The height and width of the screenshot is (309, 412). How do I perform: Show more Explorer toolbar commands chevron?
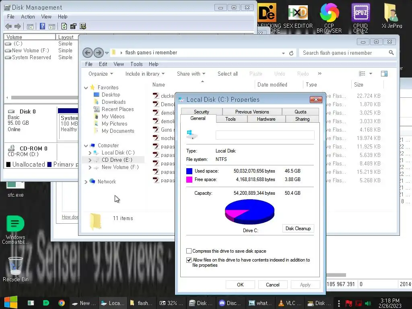point(320,74)
